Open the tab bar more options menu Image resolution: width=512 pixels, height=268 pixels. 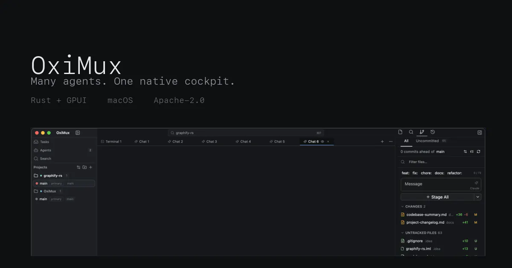pos(390,142)
